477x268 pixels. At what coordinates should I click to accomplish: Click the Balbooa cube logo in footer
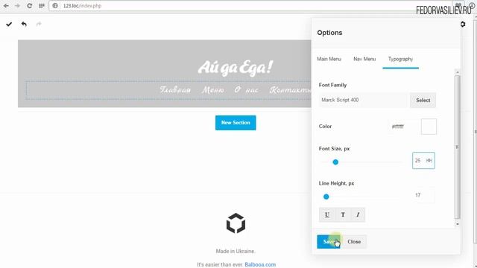236,223
